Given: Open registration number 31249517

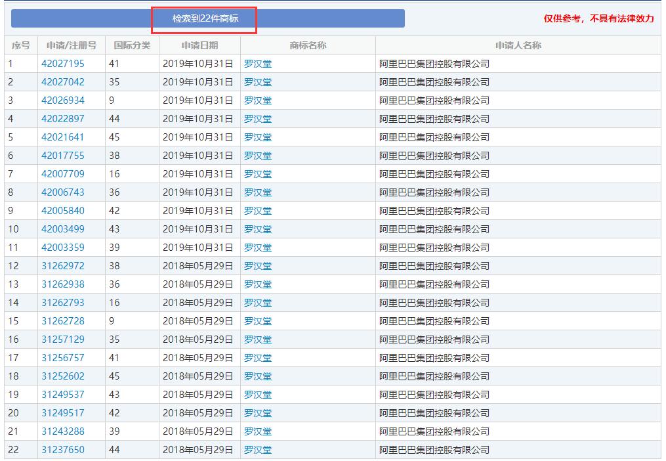Looking at the screenshot, I should coord(63,413).
